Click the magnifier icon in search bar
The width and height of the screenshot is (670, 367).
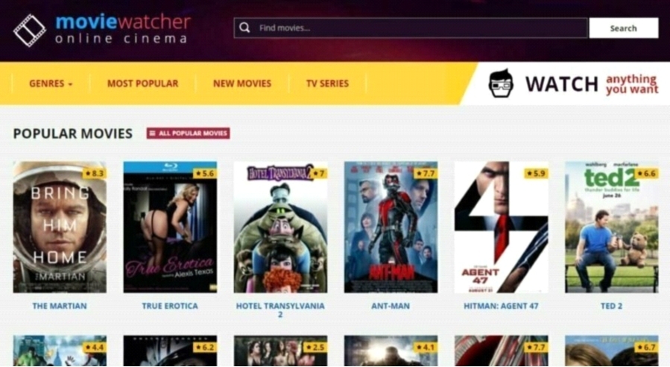click(244, 28)
